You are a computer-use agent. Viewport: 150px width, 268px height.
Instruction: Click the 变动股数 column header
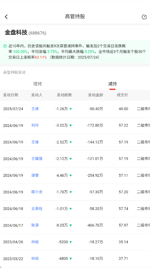tap(64, 95)
